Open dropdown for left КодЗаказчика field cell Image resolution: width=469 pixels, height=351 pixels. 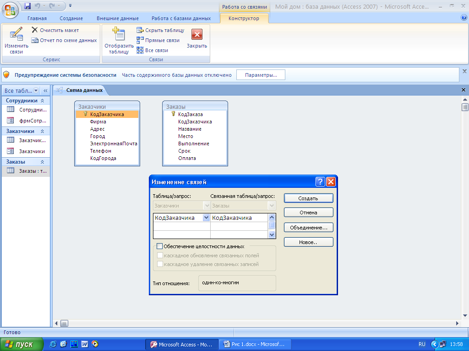pyautogui.click(x=206, y=218)
